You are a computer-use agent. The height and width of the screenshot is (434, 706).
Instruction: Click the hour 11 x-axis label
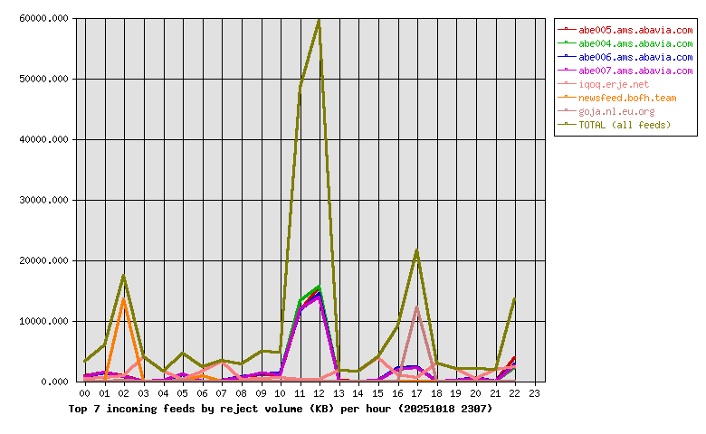(x=300, y=393)
